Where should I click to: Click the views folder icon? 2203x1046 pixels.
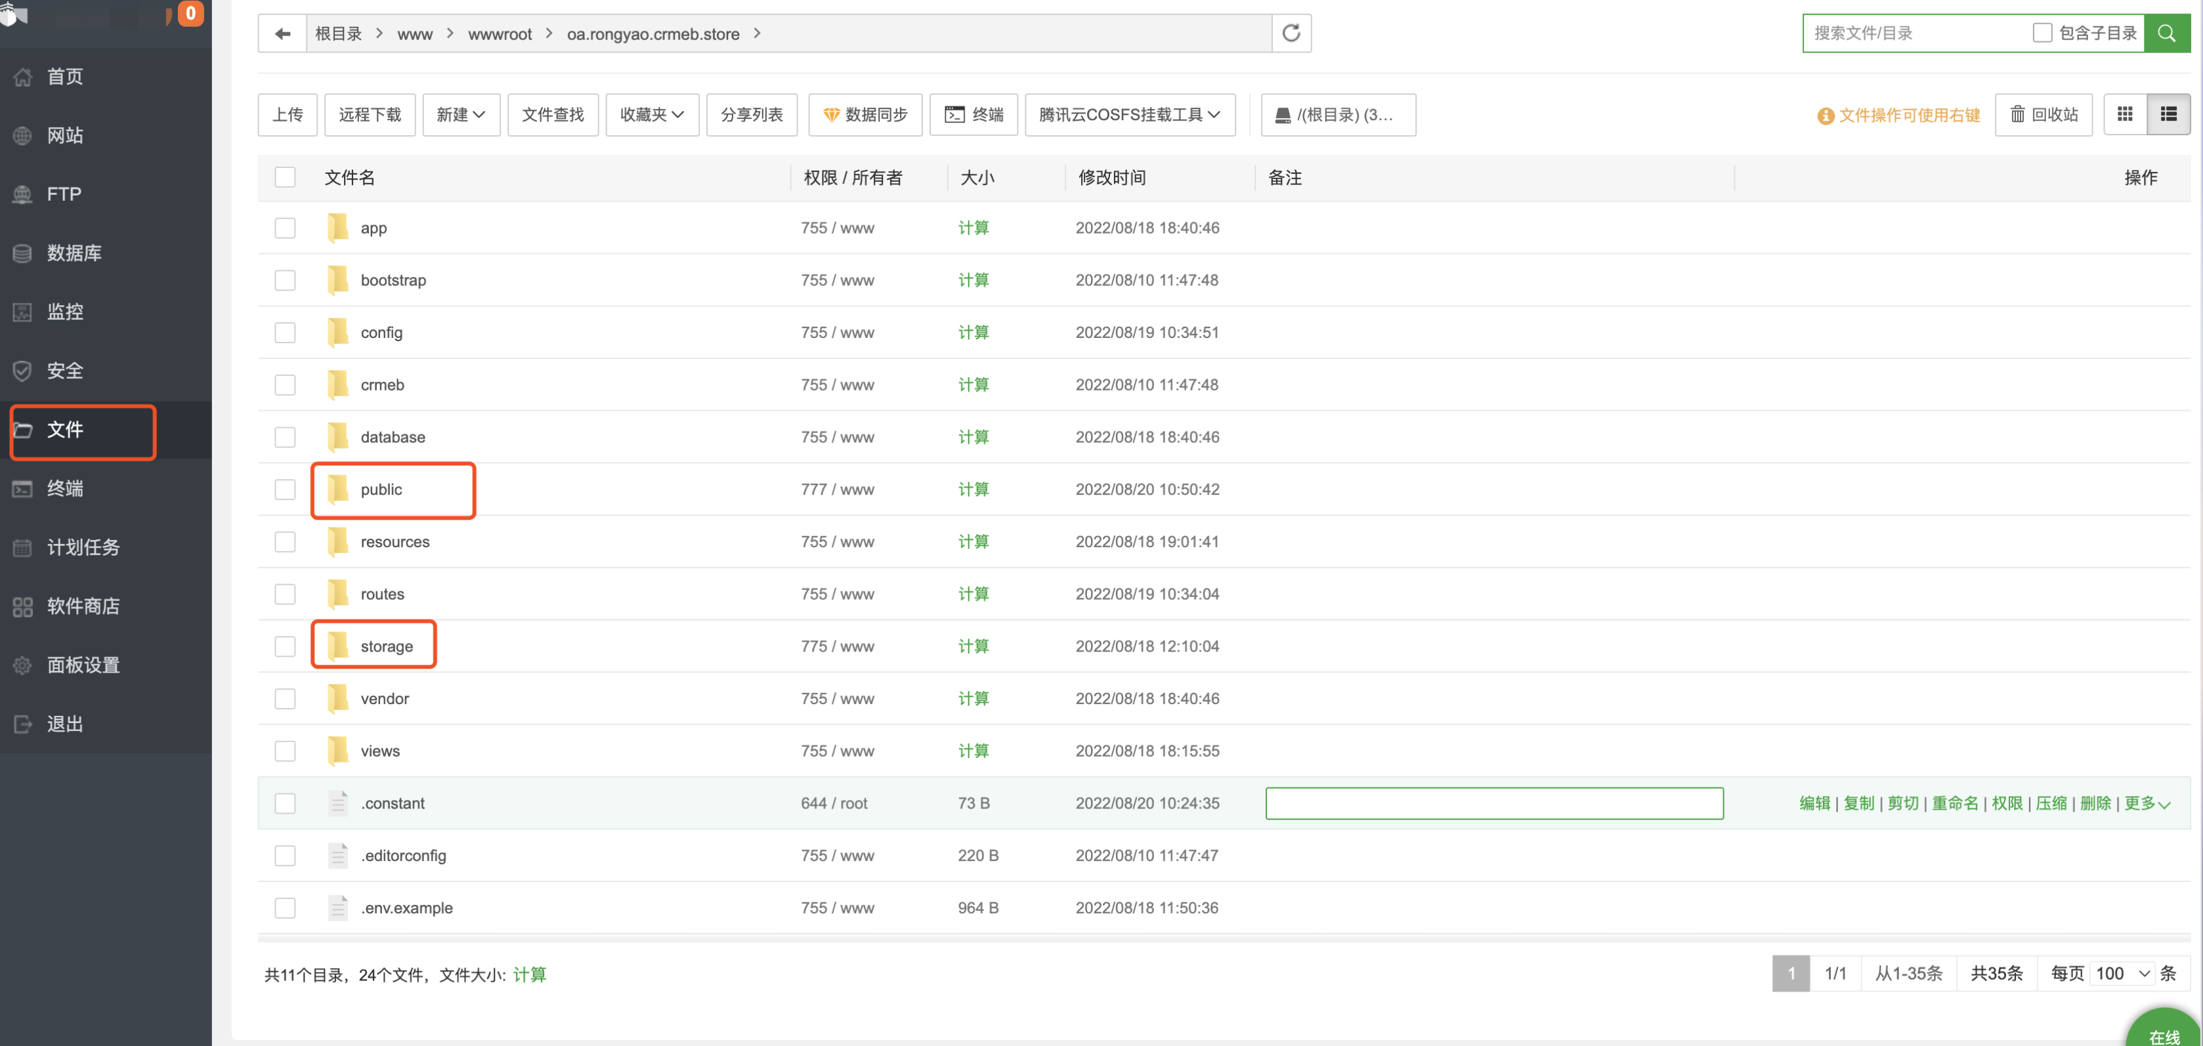[x=338, y=751]
